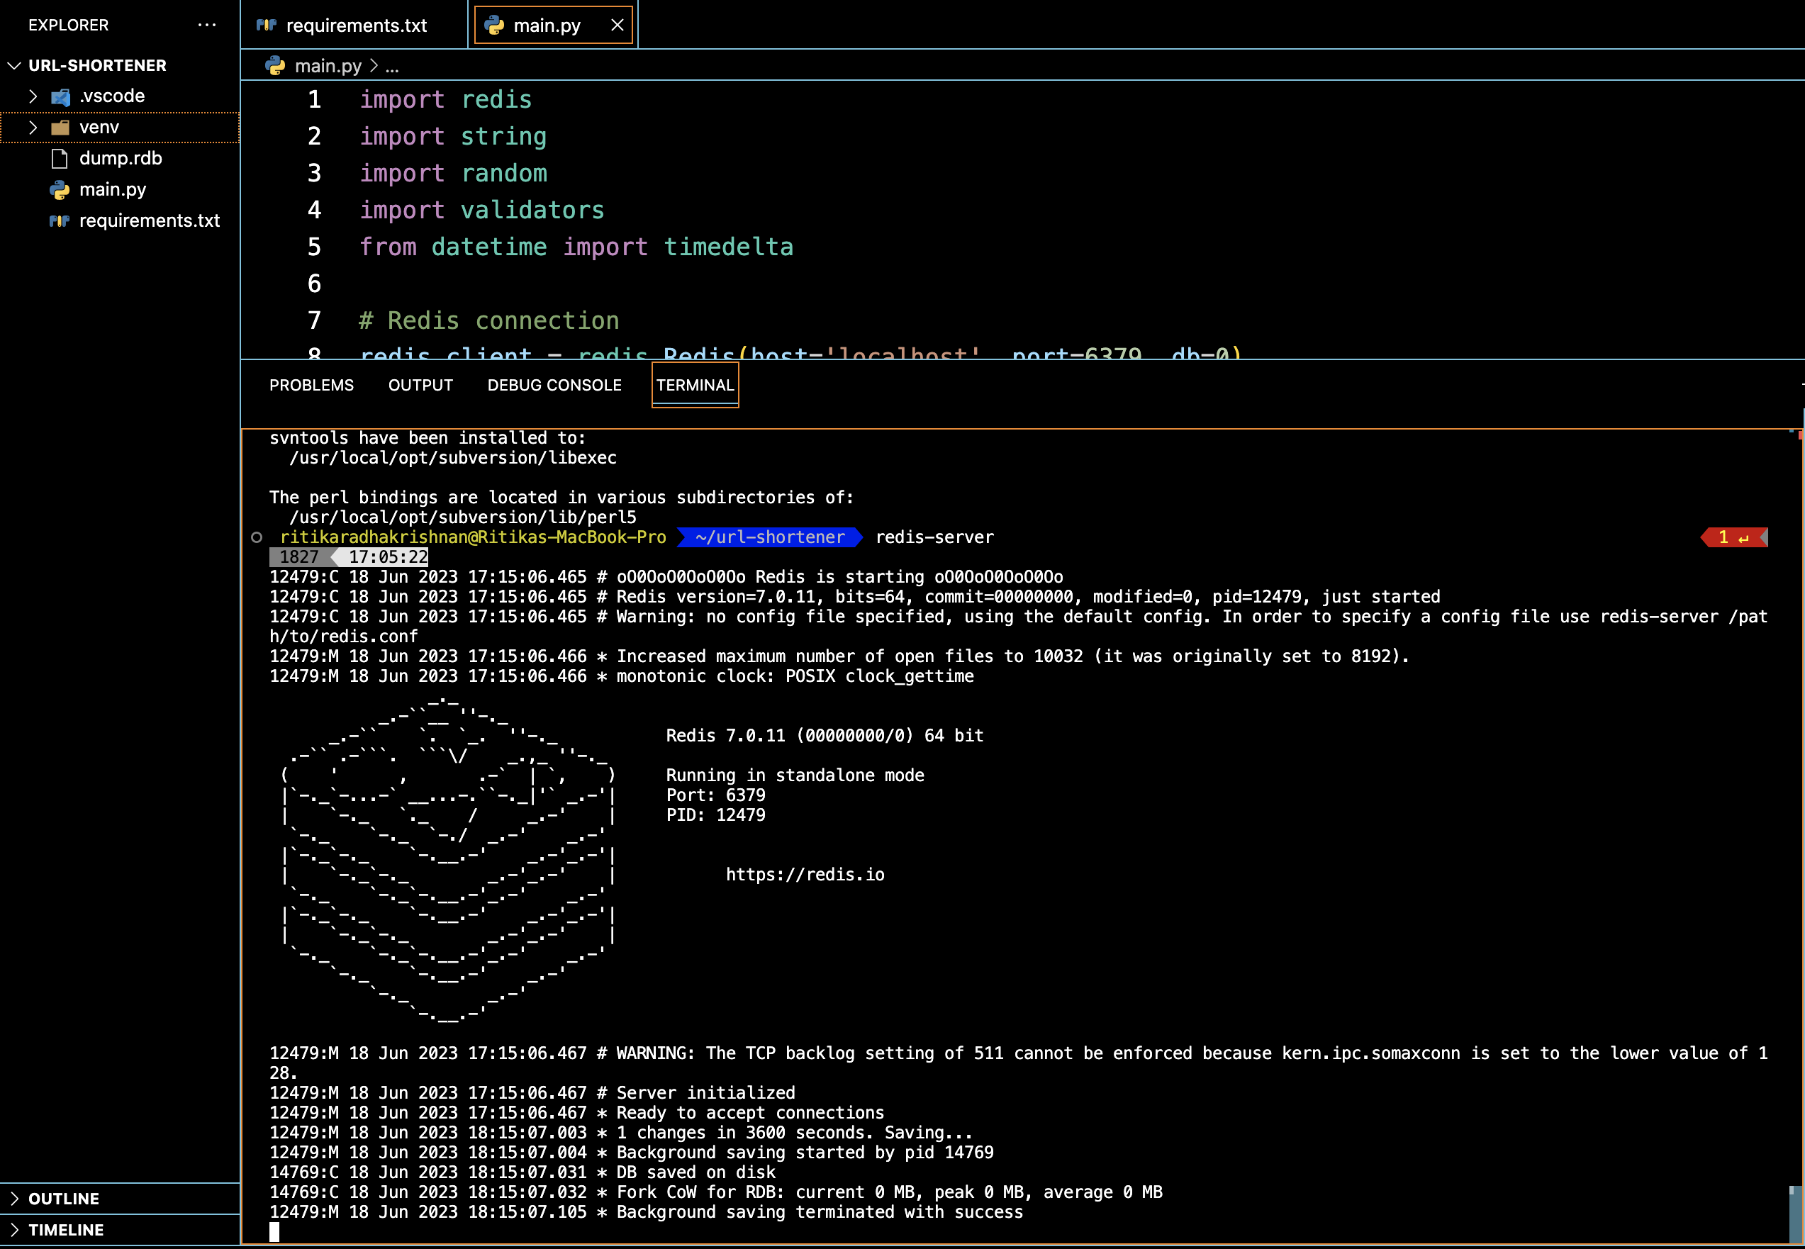Click the breadcrumb separator chevron after main.py
Viewport: 1805px width, 1249px height.
[374, 66]
